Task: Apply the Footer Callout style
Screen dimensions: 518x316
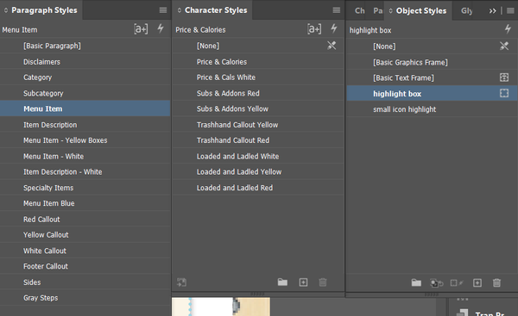Action: [x=85, y=266]
